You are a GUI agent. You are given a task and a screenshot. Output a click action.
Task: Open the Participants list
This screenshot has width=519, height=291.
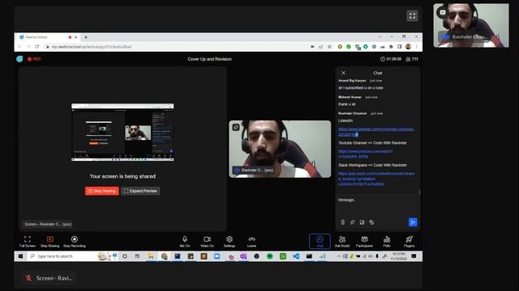tap(364, 242)
